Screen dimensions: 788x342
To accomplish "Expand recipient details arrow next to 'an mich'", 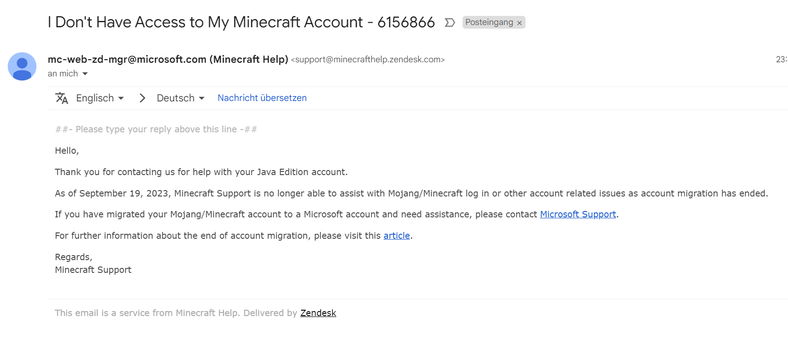I will (x=85, y=74).
